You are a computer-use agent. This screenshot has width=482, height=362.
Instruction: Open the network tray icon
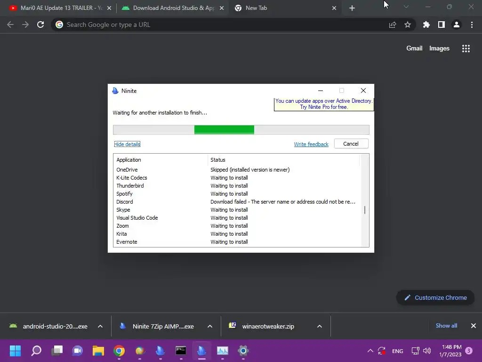coord(416,351)
